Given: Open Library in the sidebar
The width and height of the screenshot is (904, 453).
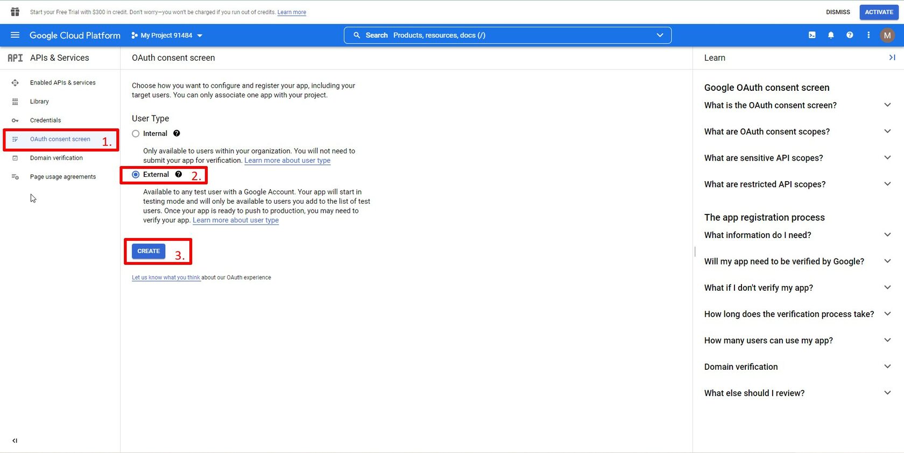Looking at the screenshot, I should pyautogui.click(x=39, y=102).
